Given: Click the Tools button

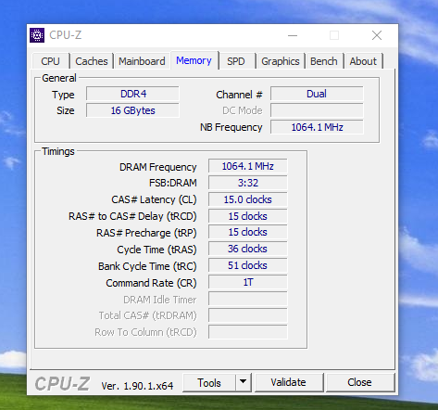Looking at the screenshot, I should pos(209,383).
